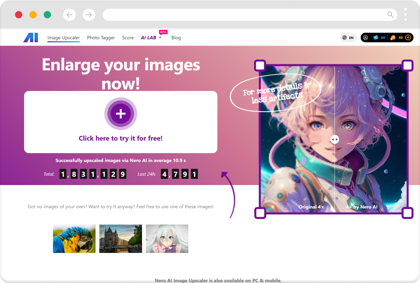
Task: Open the EN language selector
Action: 348,38
